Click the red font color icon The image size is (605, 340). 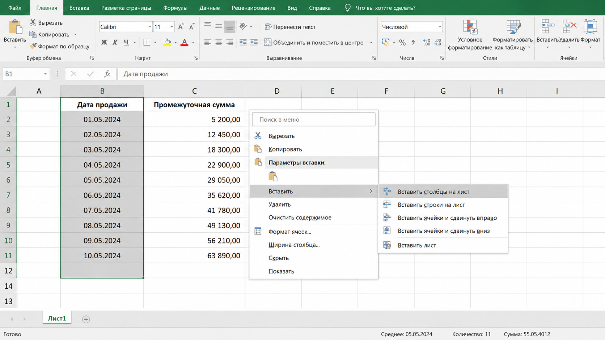(185, 42)
